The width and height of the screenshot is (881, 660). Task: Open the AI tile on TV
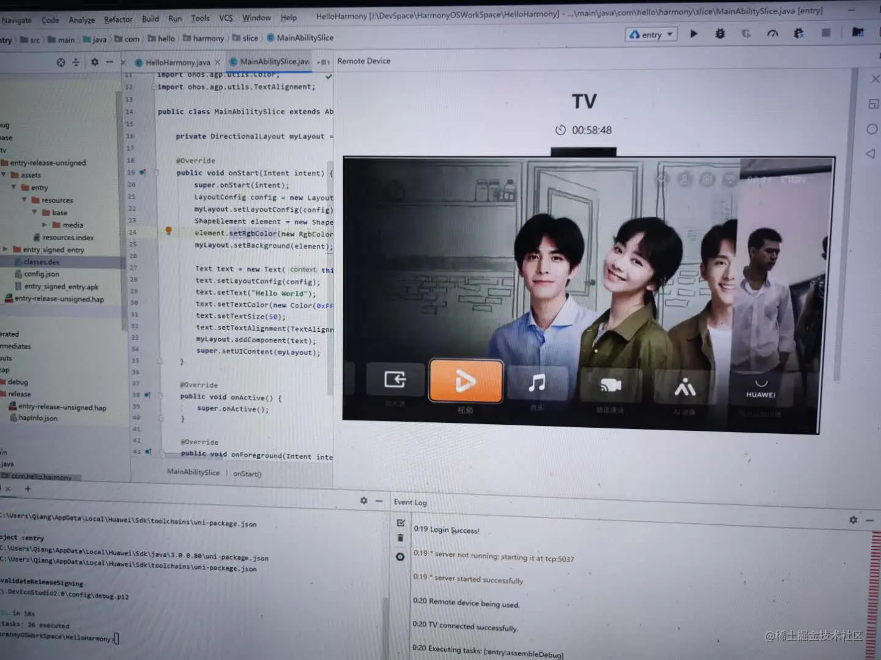click(x=685, y=387)
